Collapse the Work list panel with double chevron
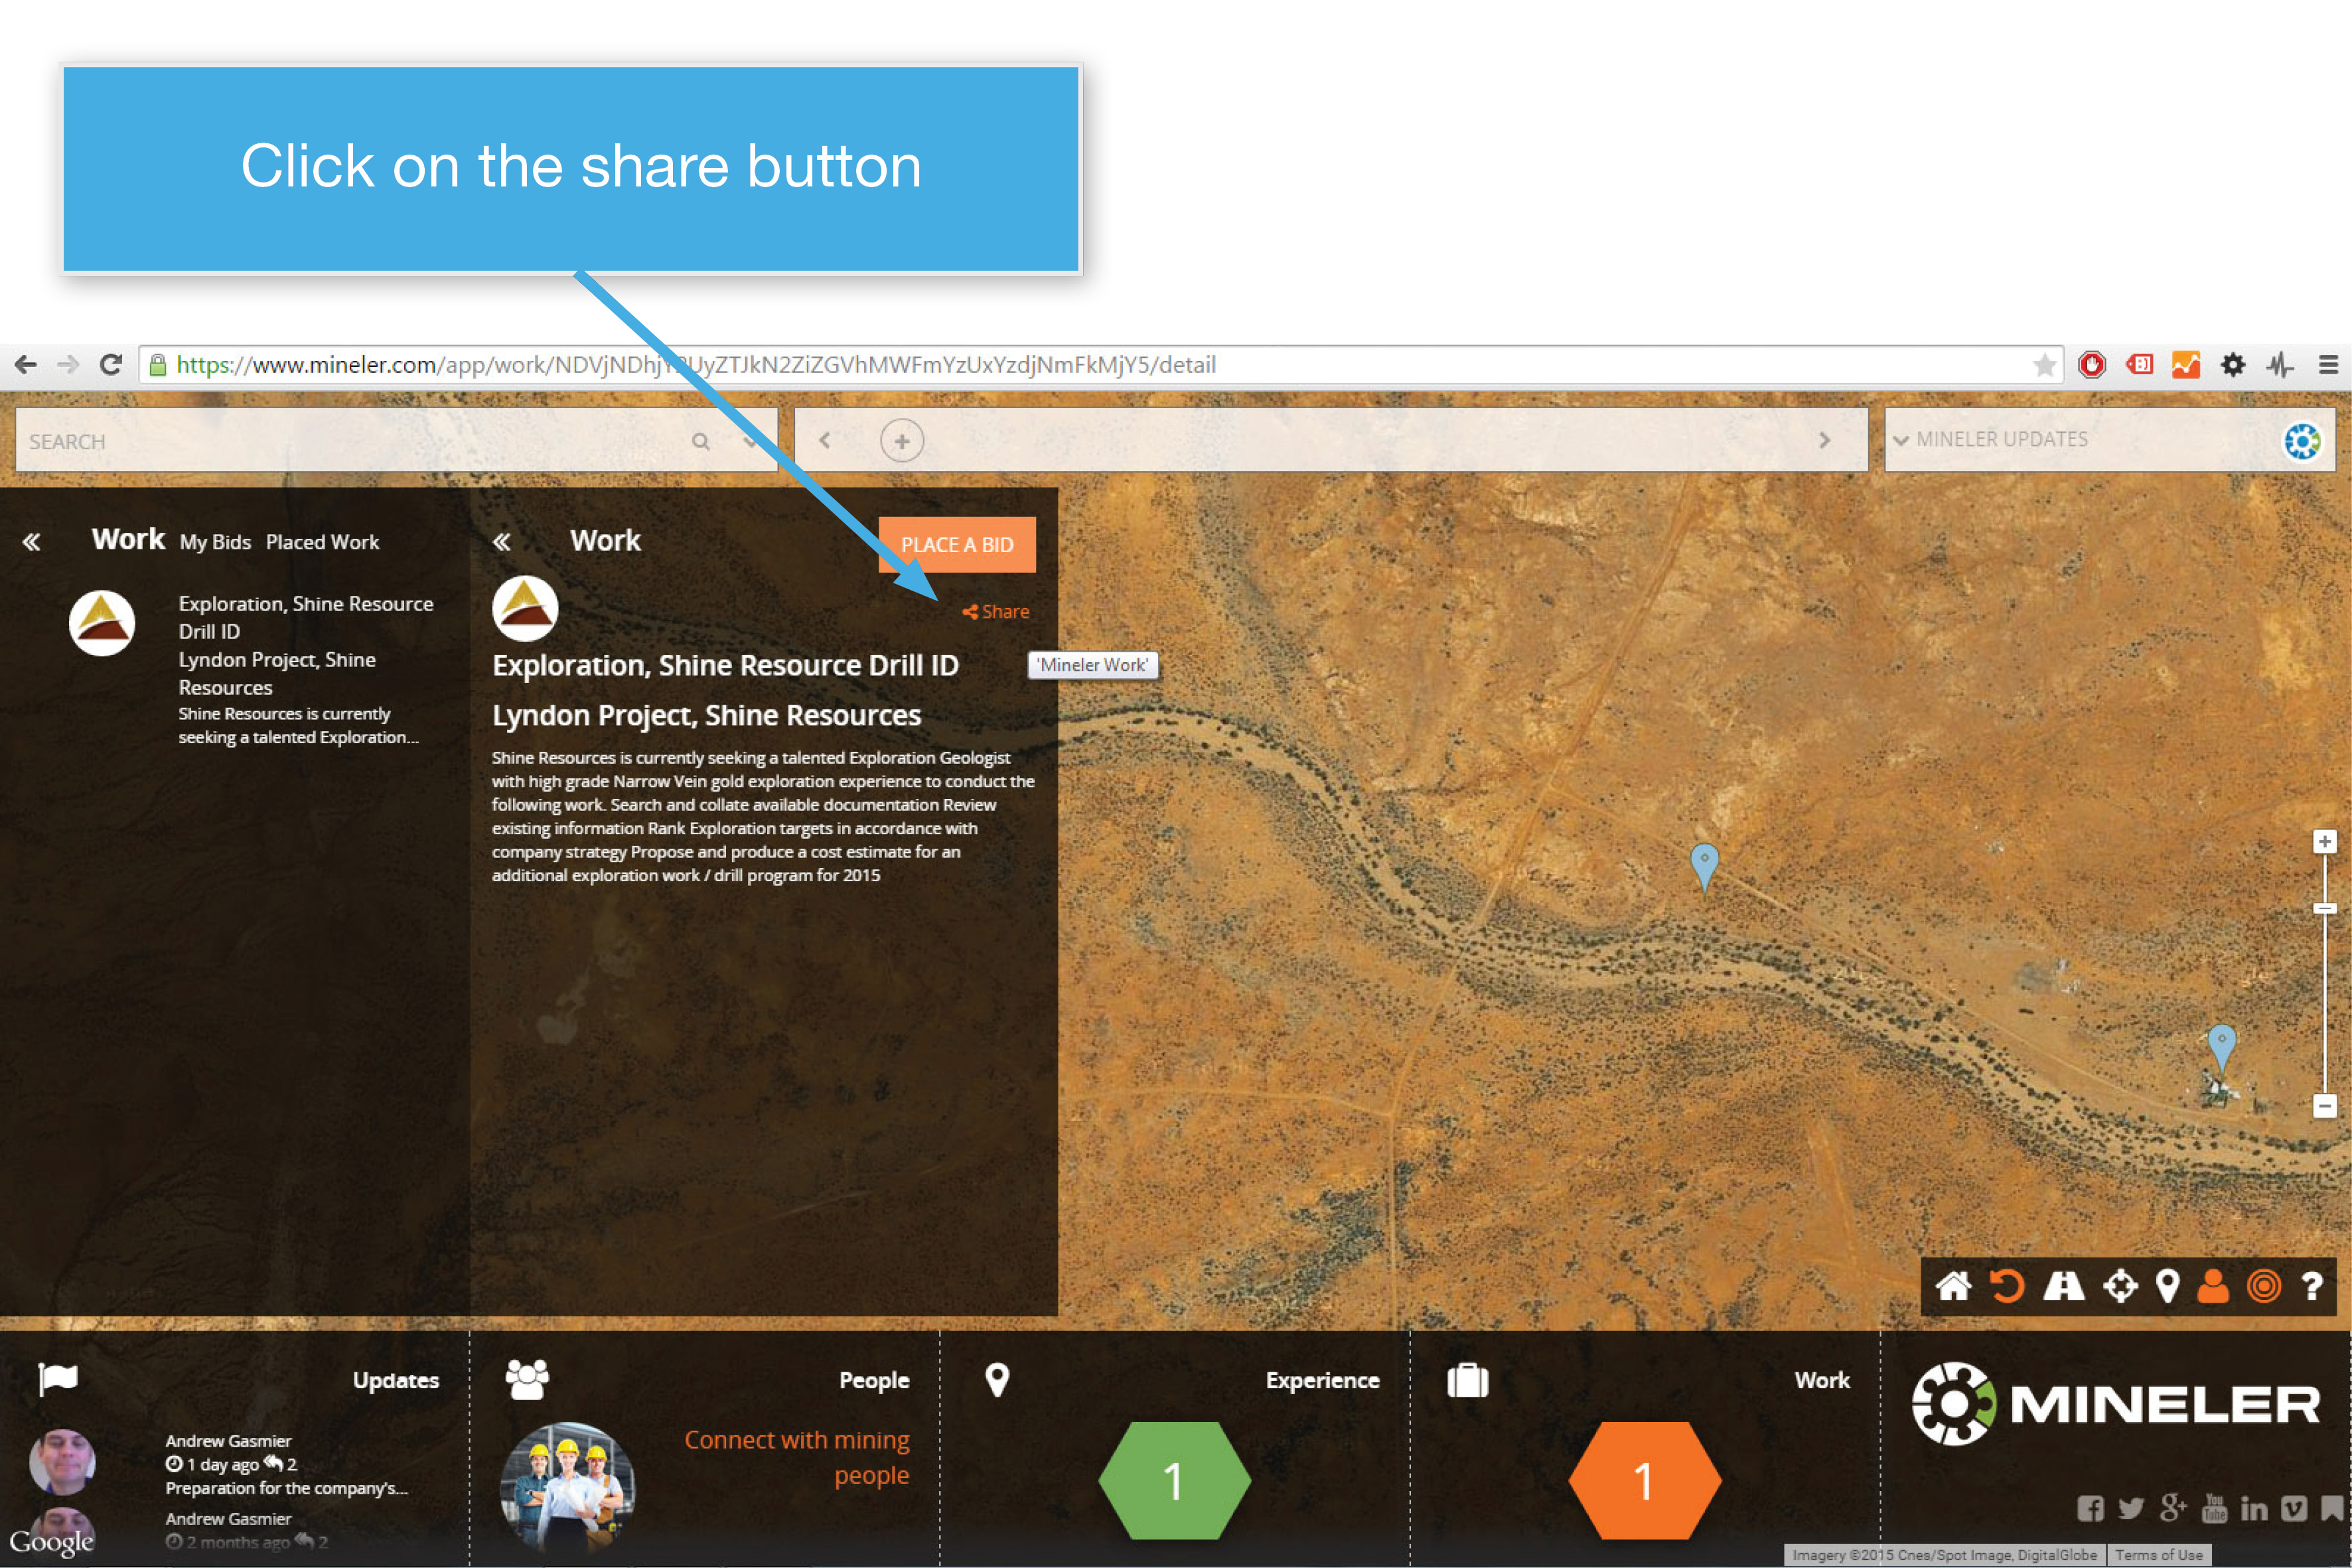The height and width of the screenshot is (1568, 2352). tap(31, 542)
